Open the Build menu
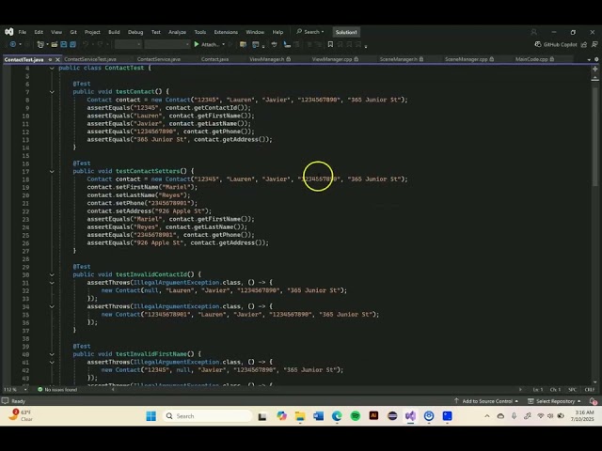The image size is (602, 451). click(x=114, y=32)
